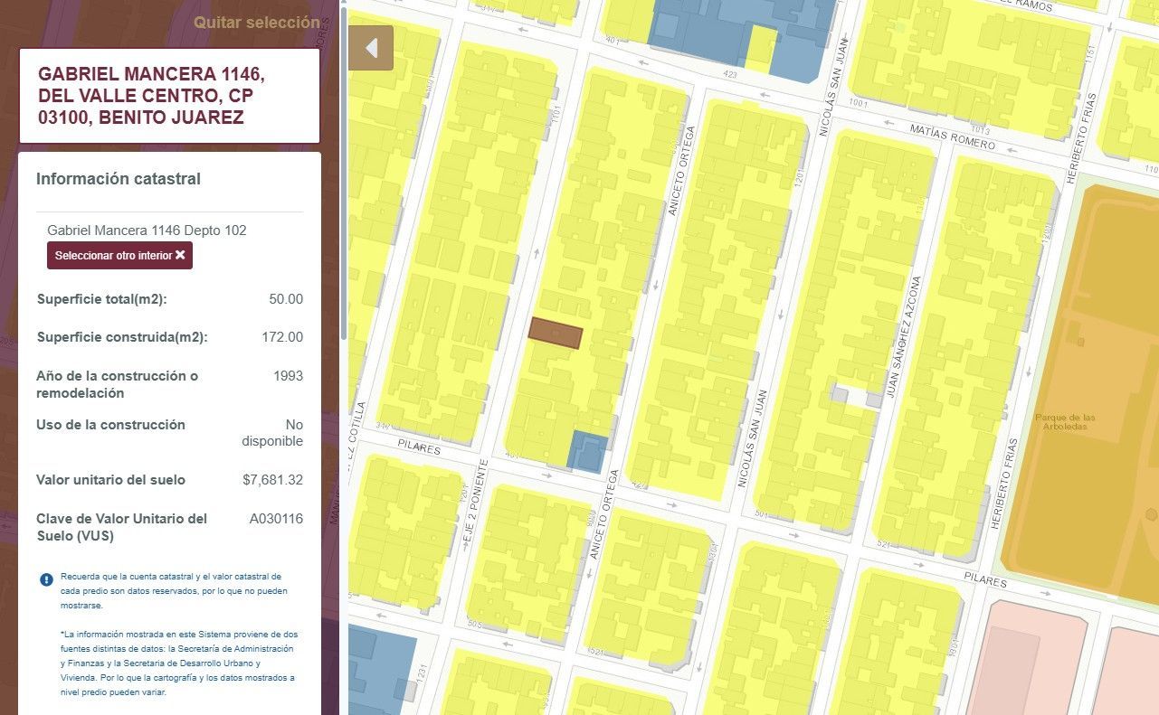Select the text 'Gabriel Mancera 1146 Depto 102'
1159x715 pixels.
(147, 230)
